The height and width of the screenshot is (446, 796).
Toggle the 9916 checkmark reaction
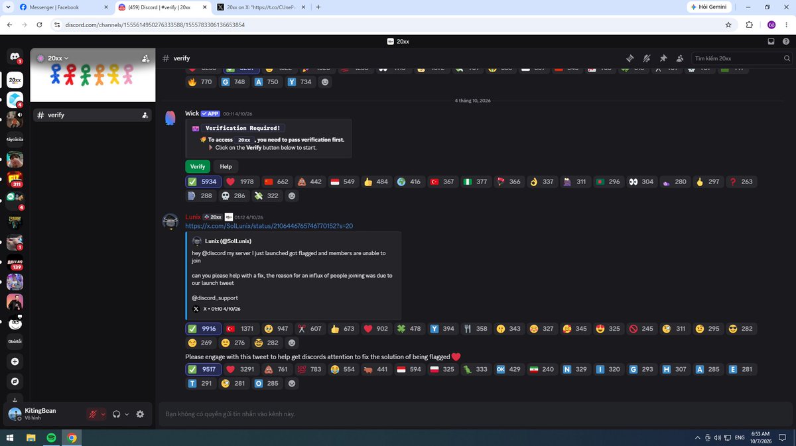(203, 329)
